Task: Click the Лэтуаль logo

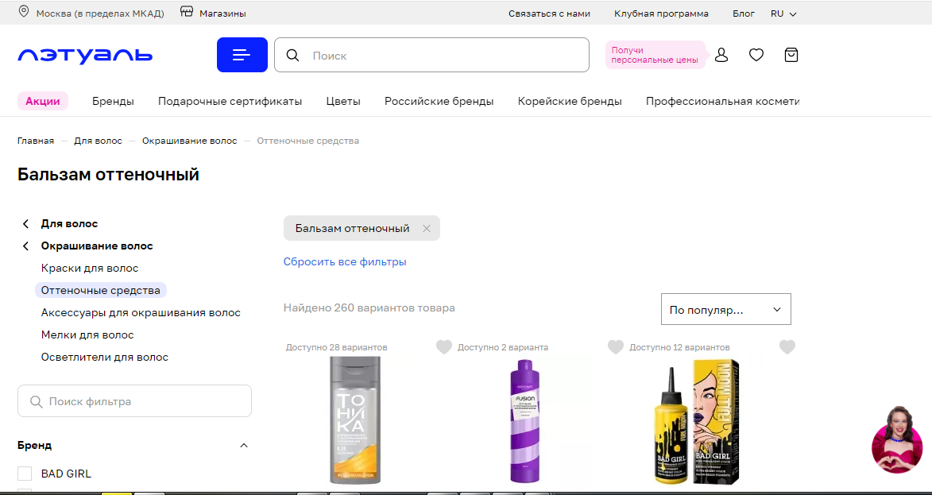Action: (85, 56)
